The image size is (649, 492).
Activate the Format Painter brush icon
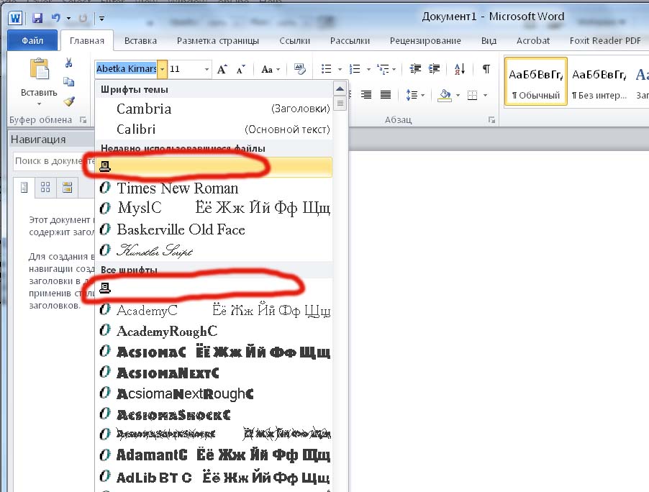(x=68, y=101)
